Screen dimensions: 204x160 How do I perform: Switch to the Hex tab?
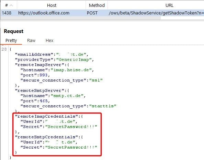[x=49, y=40]
